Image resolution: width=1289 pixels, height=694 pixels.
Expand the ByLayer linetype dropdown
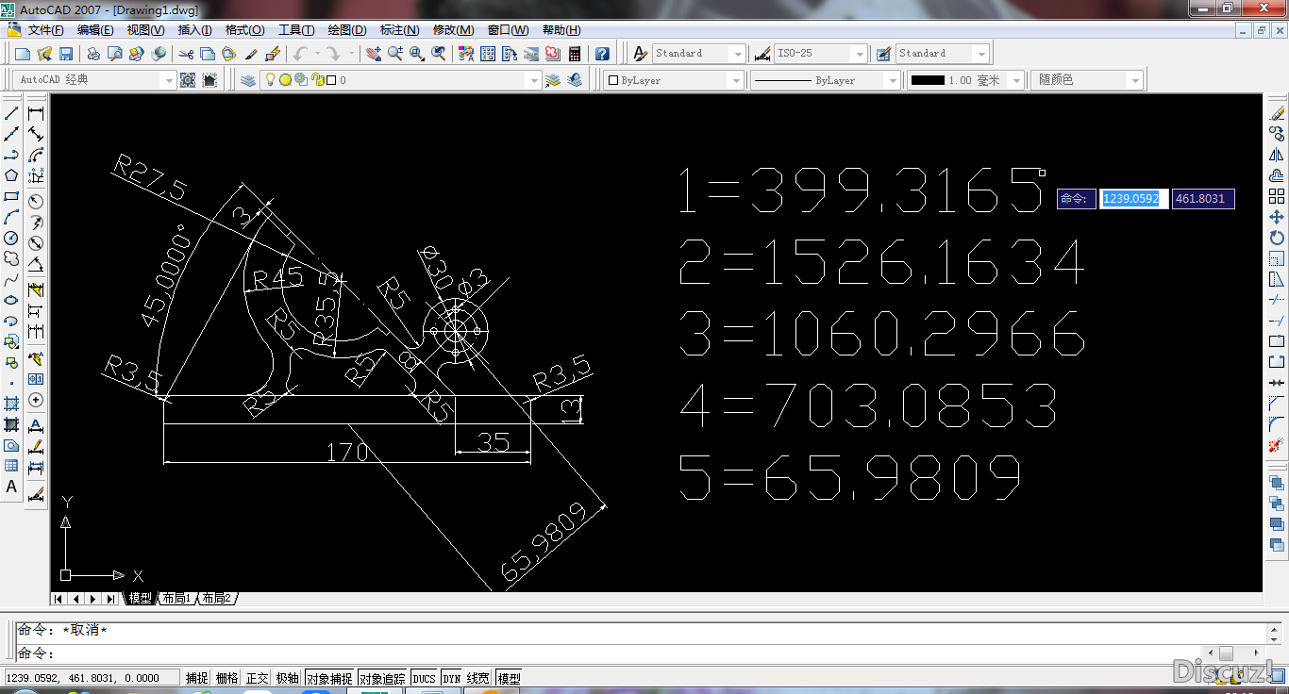(x=893, y=80)
